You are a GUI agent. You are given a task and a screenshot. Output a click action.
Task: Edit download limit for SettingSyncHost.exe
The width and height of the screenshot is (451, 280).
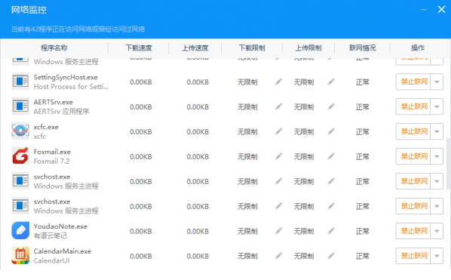click(278, 82)
